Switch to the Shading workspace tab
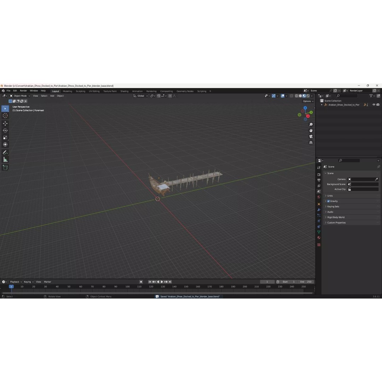The height and width of the screenshot is (382, 382). pos(124,91)
